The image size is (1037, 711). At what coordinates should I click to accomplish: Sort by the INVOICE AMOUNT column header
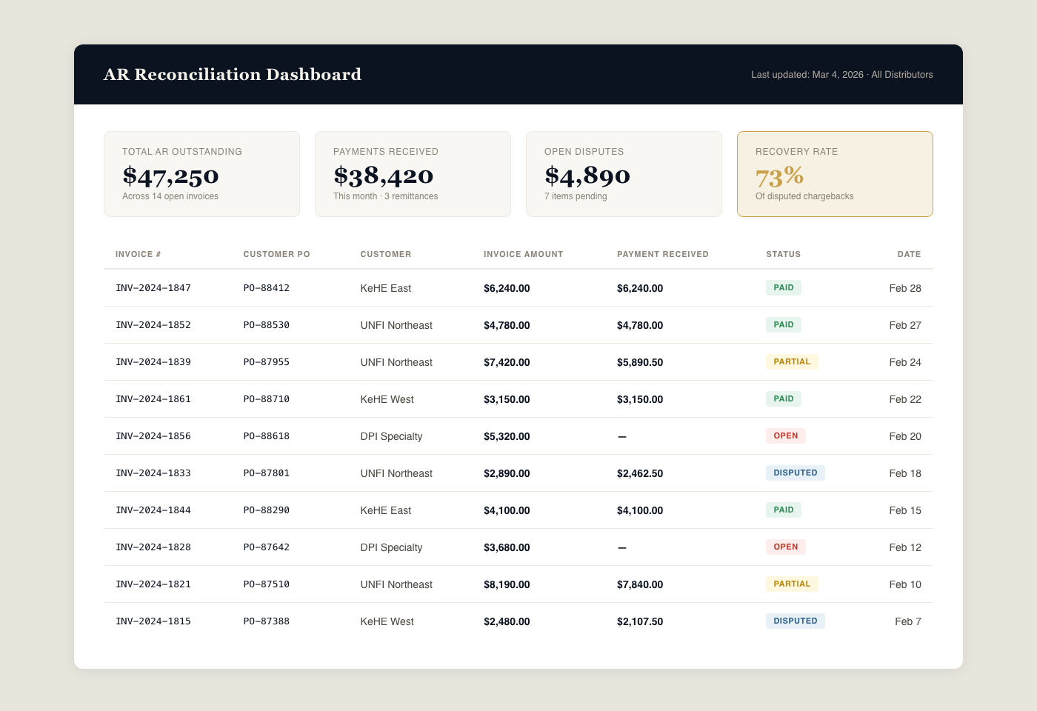pos(523,254)
